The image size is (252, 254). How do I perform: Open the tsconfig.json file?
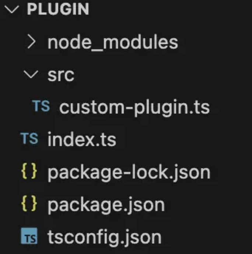(x=104, y=237)
